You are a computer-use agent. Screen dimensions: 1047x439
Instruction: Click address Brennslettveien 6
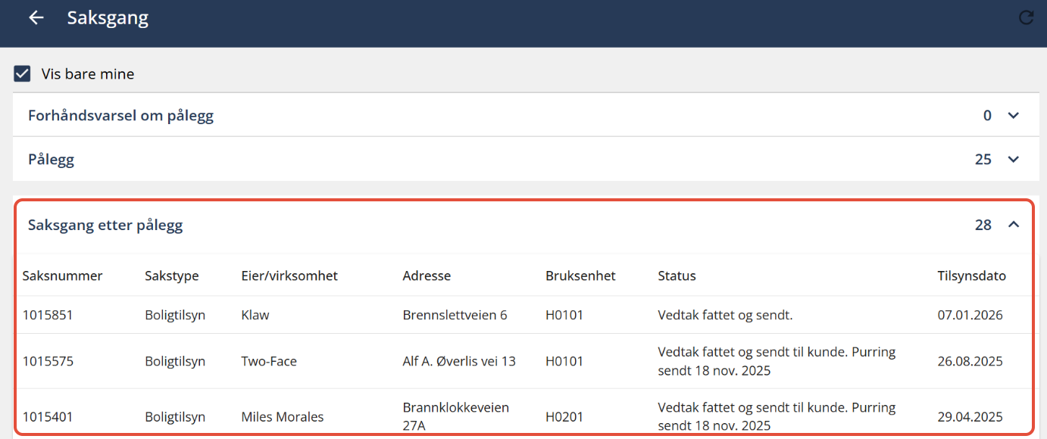[x=455, y=315]
